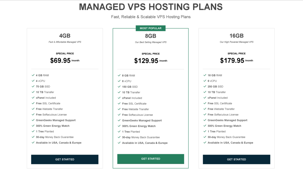Click the $69.95 price
The height and width of the screenshot is (191, 303).
(x=60, y=61)
